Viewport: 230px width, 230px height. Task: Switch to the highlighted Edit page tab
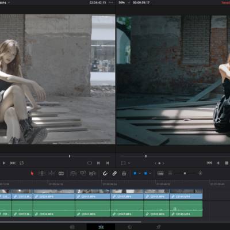[x=101, y=227]
